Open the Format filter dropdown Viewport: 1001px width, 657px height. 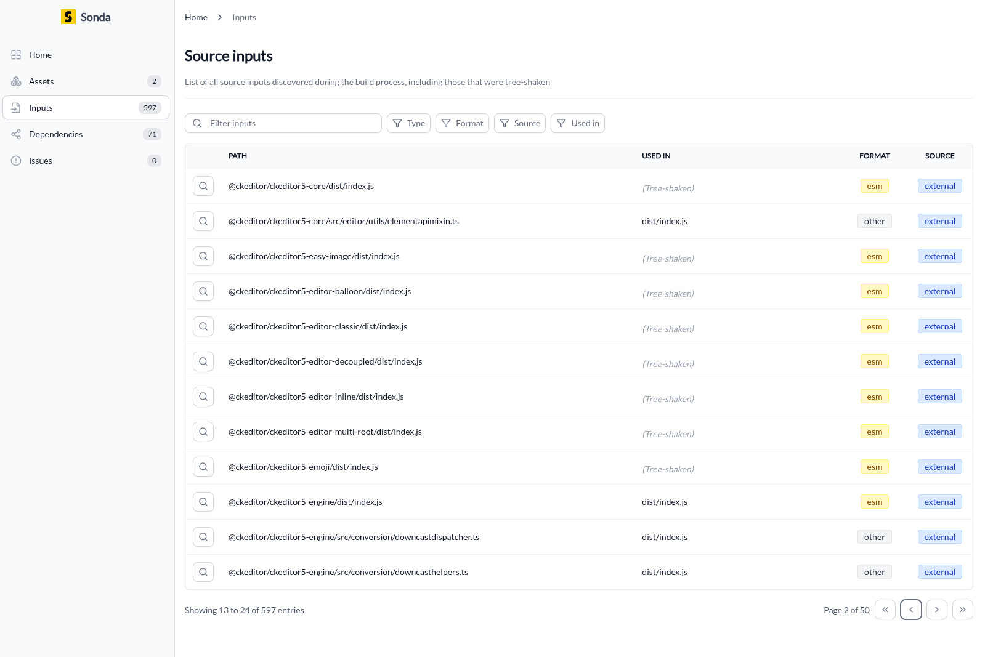[x=462, y=123]
